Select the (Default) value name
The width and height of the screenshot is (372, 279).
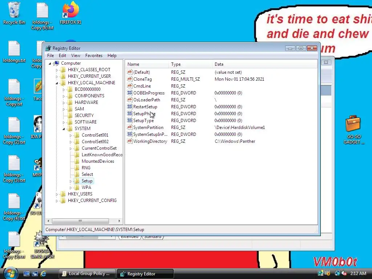pyautogui.click(x=141, y=72)
